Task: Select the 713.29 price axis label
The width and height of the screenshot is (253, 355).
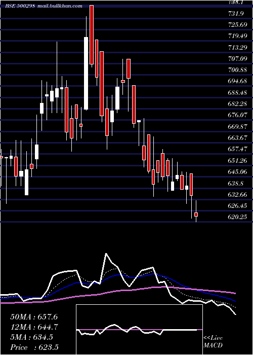Action: coord(237,47)
